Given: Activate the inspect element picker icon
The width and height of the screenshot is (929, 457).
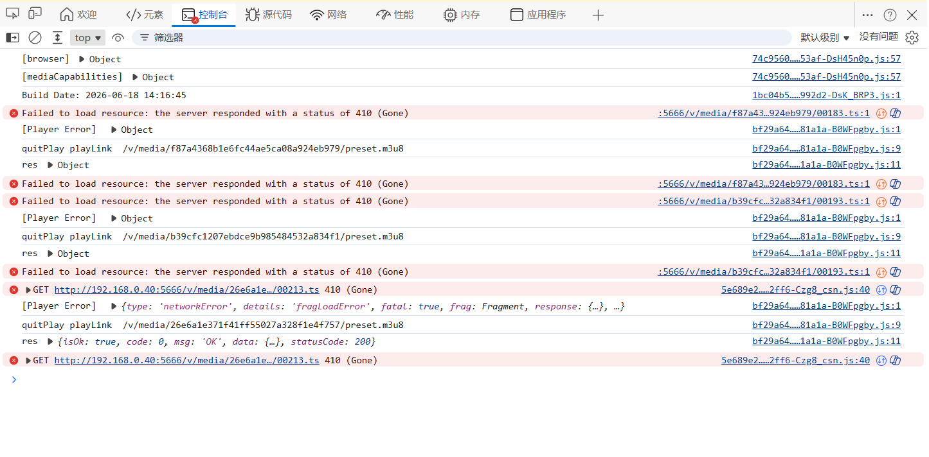Looking at the screenshot, I should (x=12, y=13).
